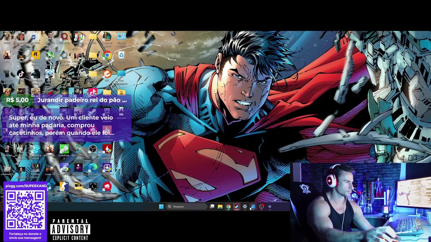This screenshot has height=242, width=431.
Task: Open TikTok desktop shortcut
Action: coord(21,76)
